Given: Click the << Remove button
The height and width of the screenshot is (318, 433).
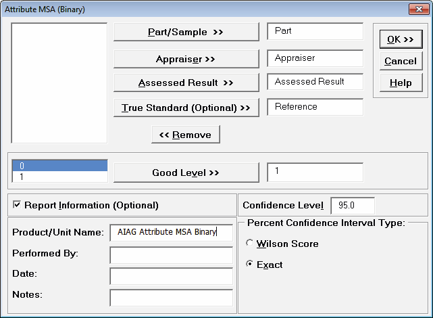Looking at the screenshot, I should coord(186,135).
